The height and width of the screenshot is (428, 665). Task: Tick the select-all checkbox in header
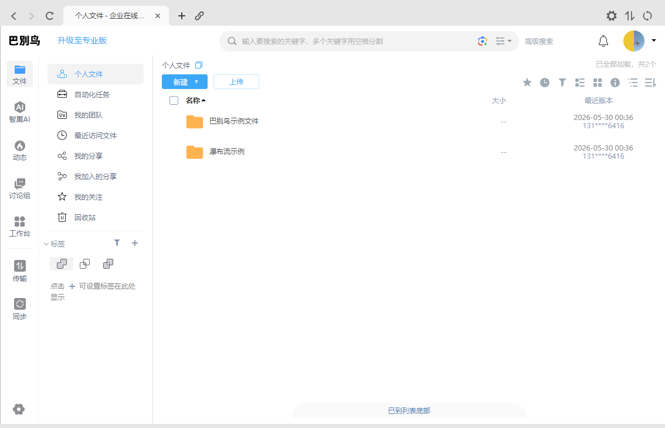[174, 100]
